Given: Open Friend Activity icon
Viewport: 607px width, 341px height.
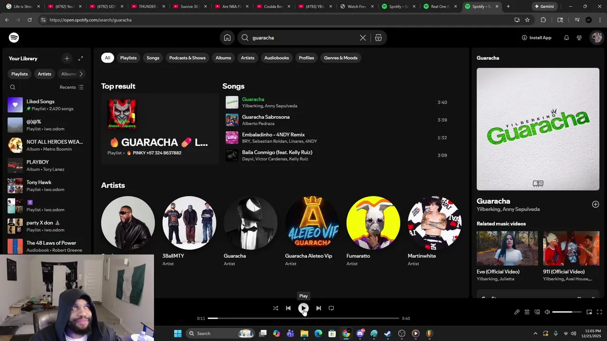Looking at the screenshot, I should click(x=579, y=37).
